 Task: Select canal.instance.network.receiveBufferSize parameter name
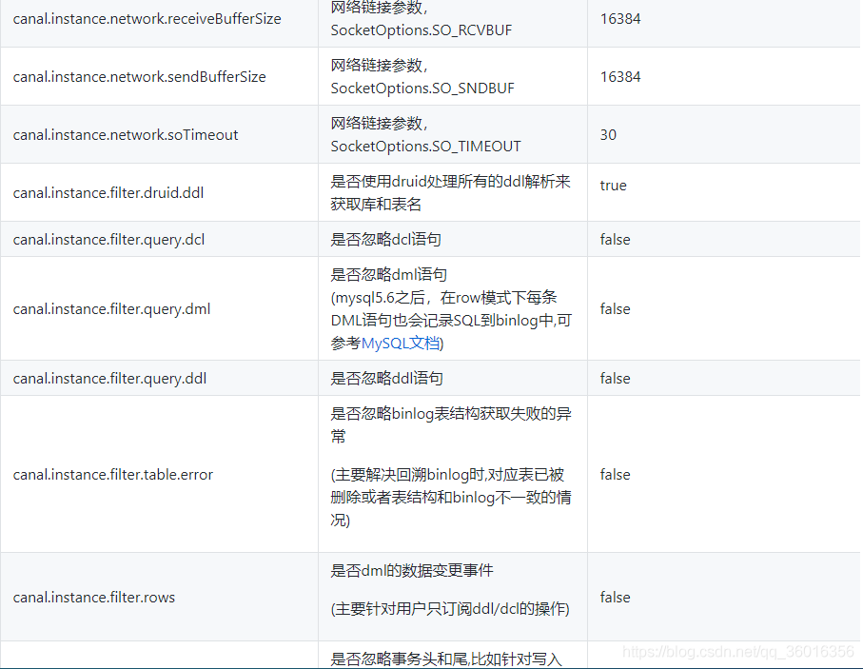147,19
